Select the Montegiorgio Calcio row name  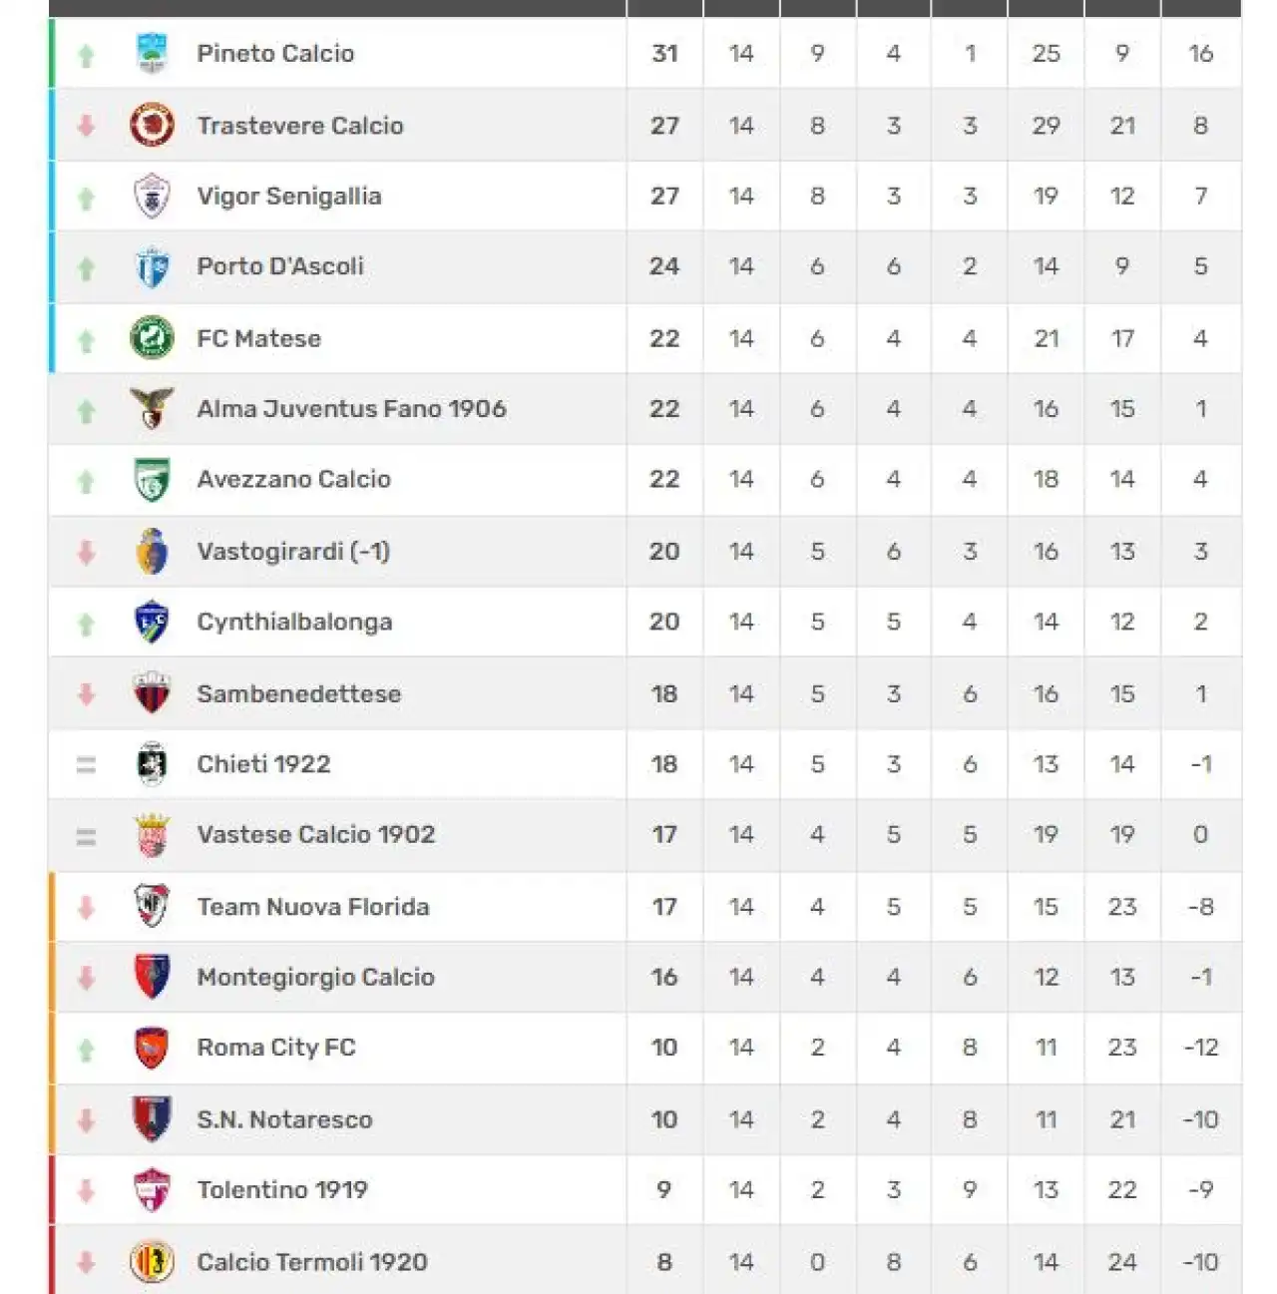[315, 977]
